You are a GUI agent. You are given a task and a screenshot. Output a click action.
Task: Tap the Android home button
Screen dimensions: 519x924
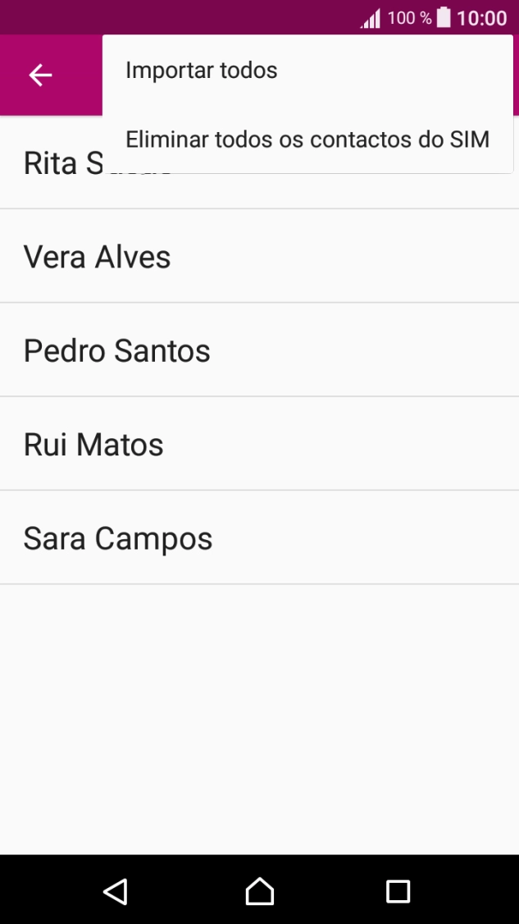(x=259, y=890)
